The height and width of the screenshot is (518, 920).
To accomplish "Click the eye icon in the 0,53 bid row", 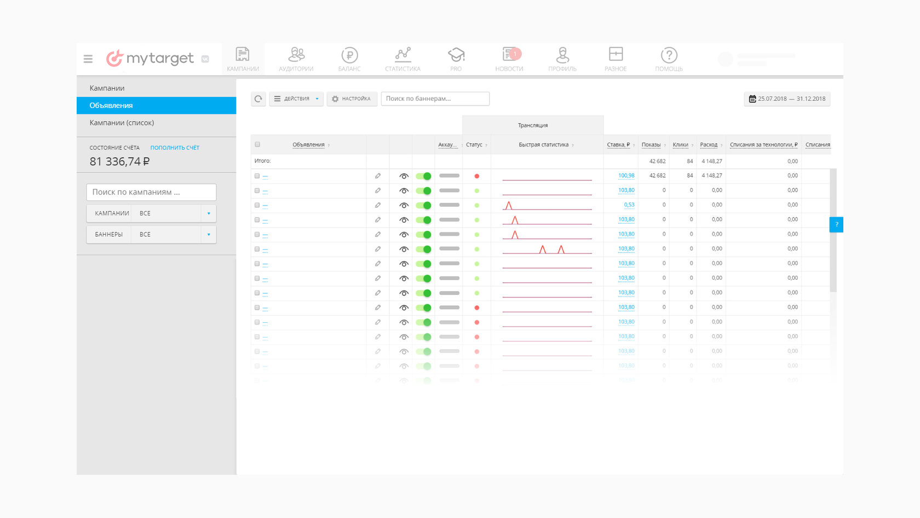I will [404, 206].
